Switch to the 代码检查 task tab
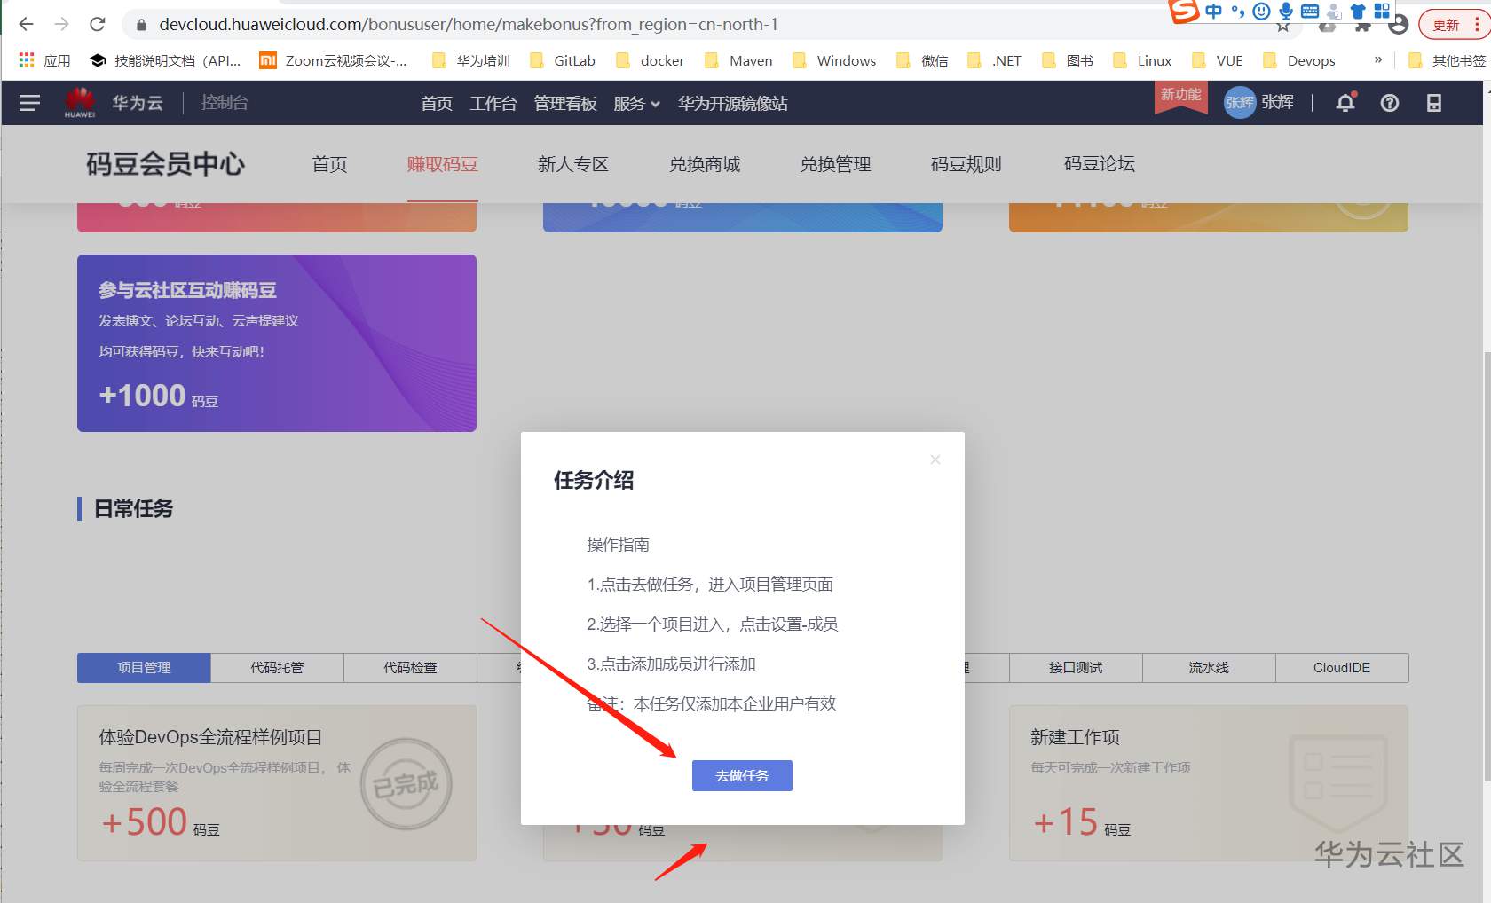Image resolution: width=1491 pixels, height=903 pixels. click(410, 668)
